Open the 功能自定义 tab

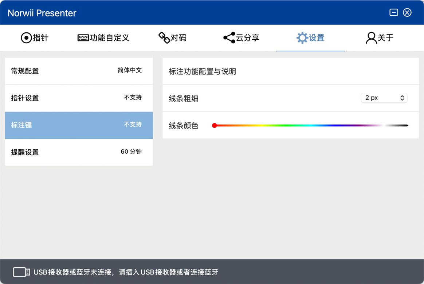(x=103, y=38)
